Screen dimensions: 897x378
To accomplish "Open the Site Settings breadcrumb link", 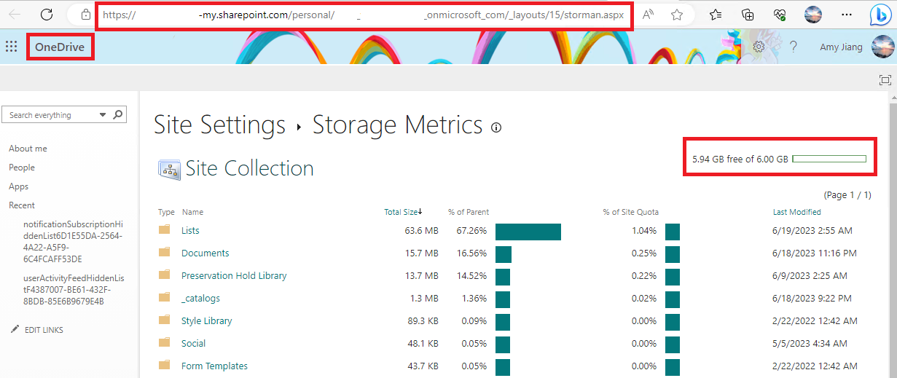I will 219,125.
